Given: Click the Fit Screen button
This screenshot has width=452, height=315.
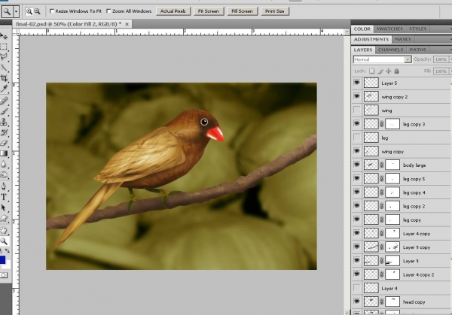Looking at the screenshot, I should click(209, 11).
